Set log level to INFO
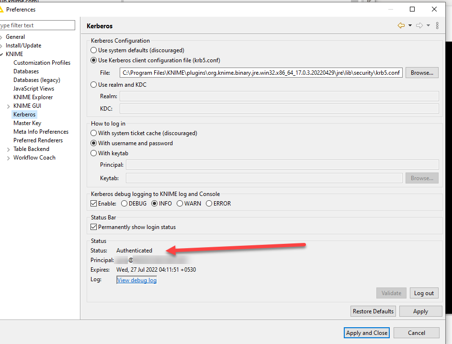452x344 pixels. pyautogui.click(x=154, y=204)
